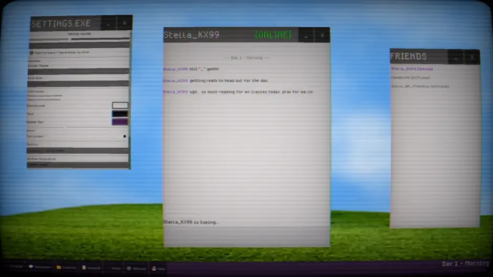
Task: Minimize the FRIENDS window
Action: [x=456, y=57]
